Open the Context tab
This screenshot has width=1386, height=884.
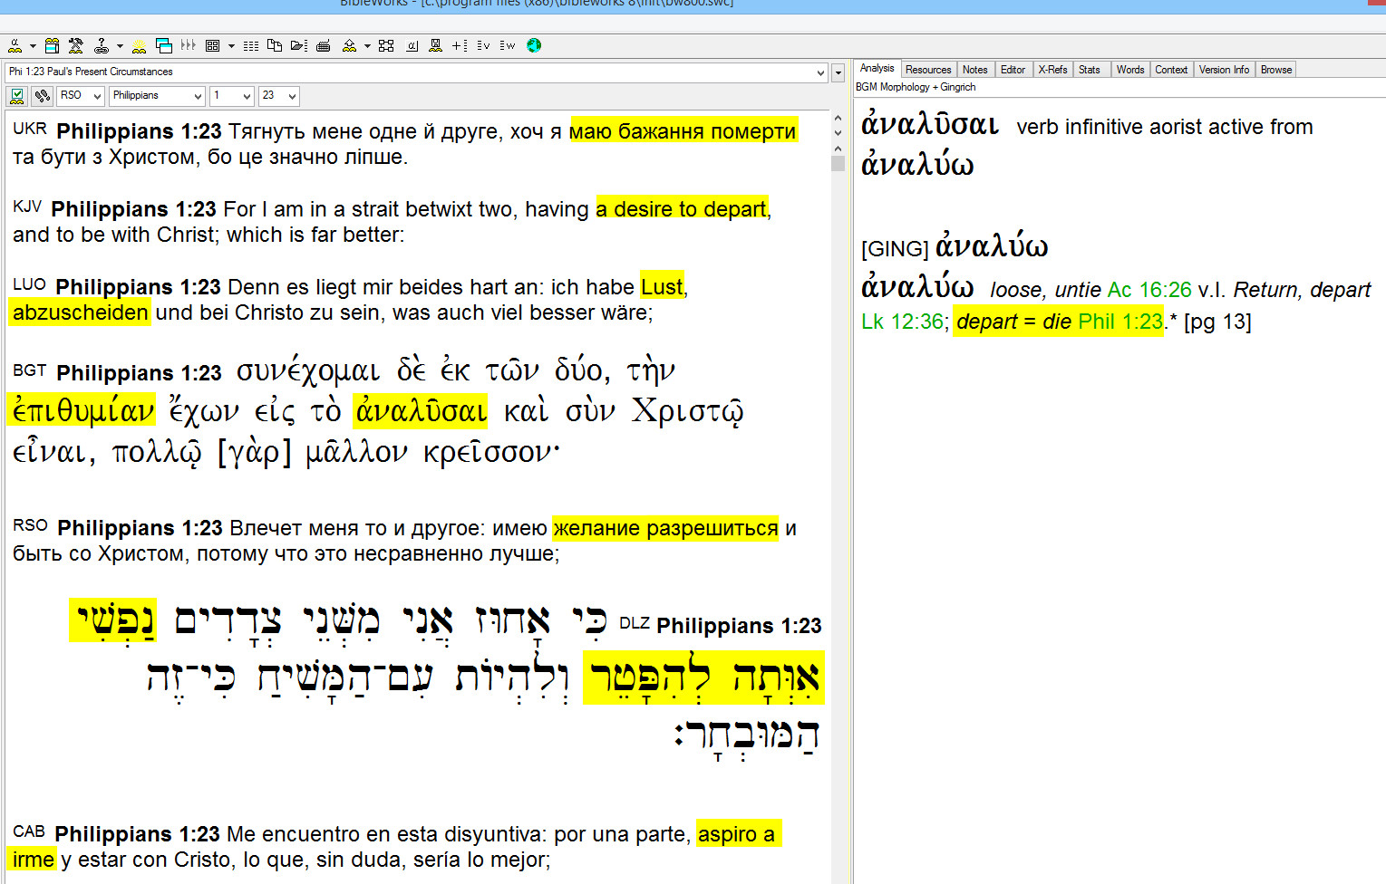(1171, 70)
